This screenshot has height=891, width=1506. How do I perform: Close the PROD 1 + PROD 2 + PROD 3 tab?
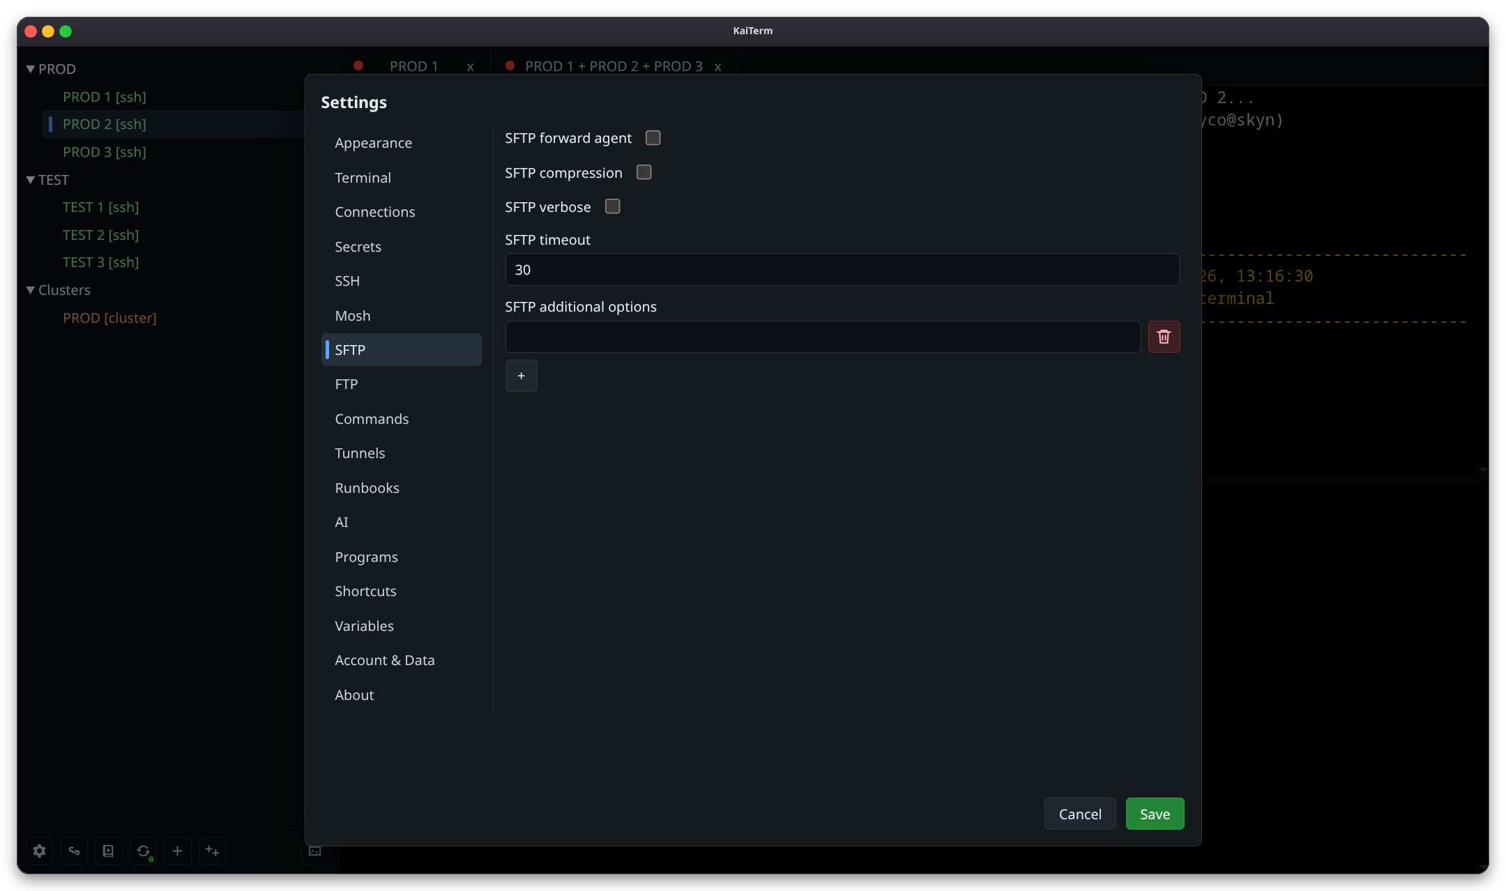[x=717, y=67]
